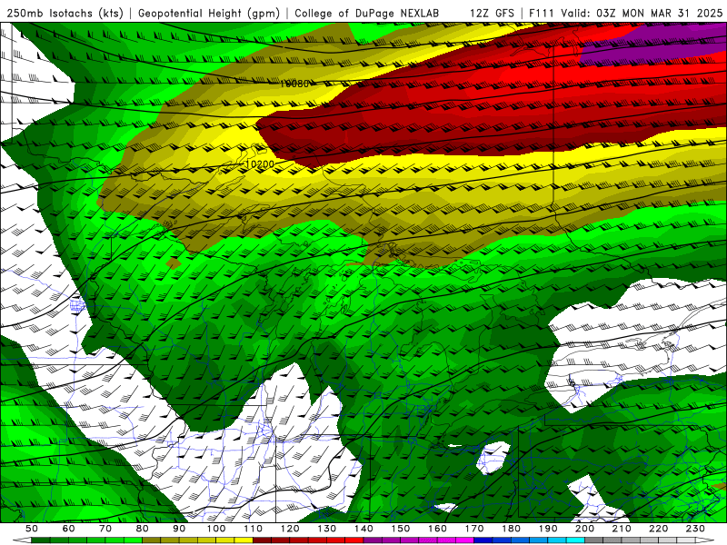Click the dark blue swatch just above 170
Viewport: 727px width, 545px height.
(x=483, y=540)
